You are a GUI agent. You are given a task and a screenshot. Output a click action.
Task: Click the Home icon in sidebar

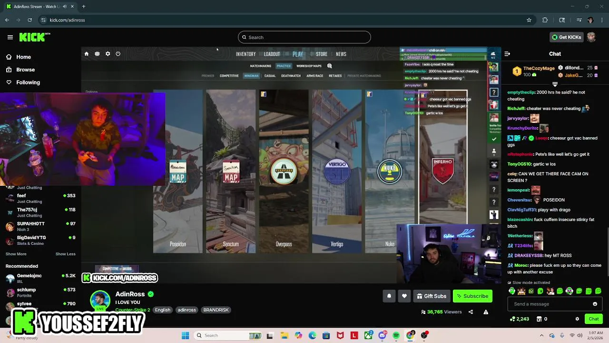9,57
